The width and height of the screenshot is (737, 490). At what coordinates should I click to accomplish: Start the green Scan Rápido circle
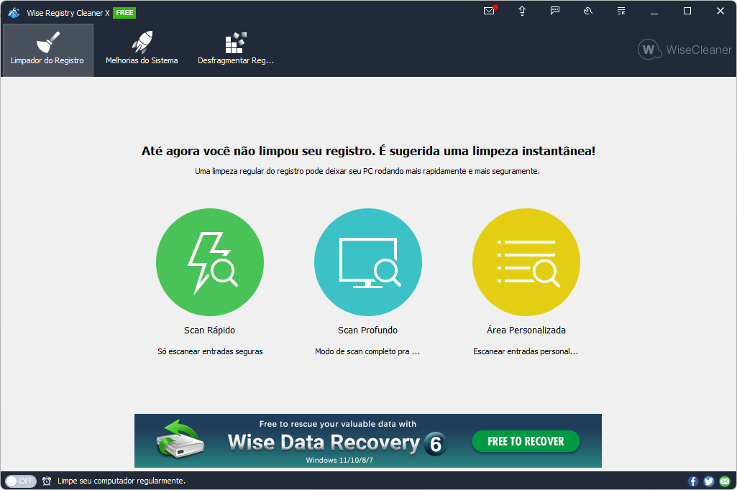click(x=210, y=262)
